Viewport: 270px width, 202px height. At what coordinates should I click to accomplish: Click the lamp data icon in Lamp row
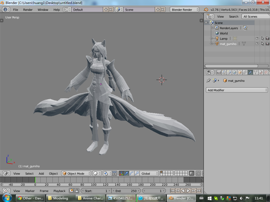click(x=235, y=38)
